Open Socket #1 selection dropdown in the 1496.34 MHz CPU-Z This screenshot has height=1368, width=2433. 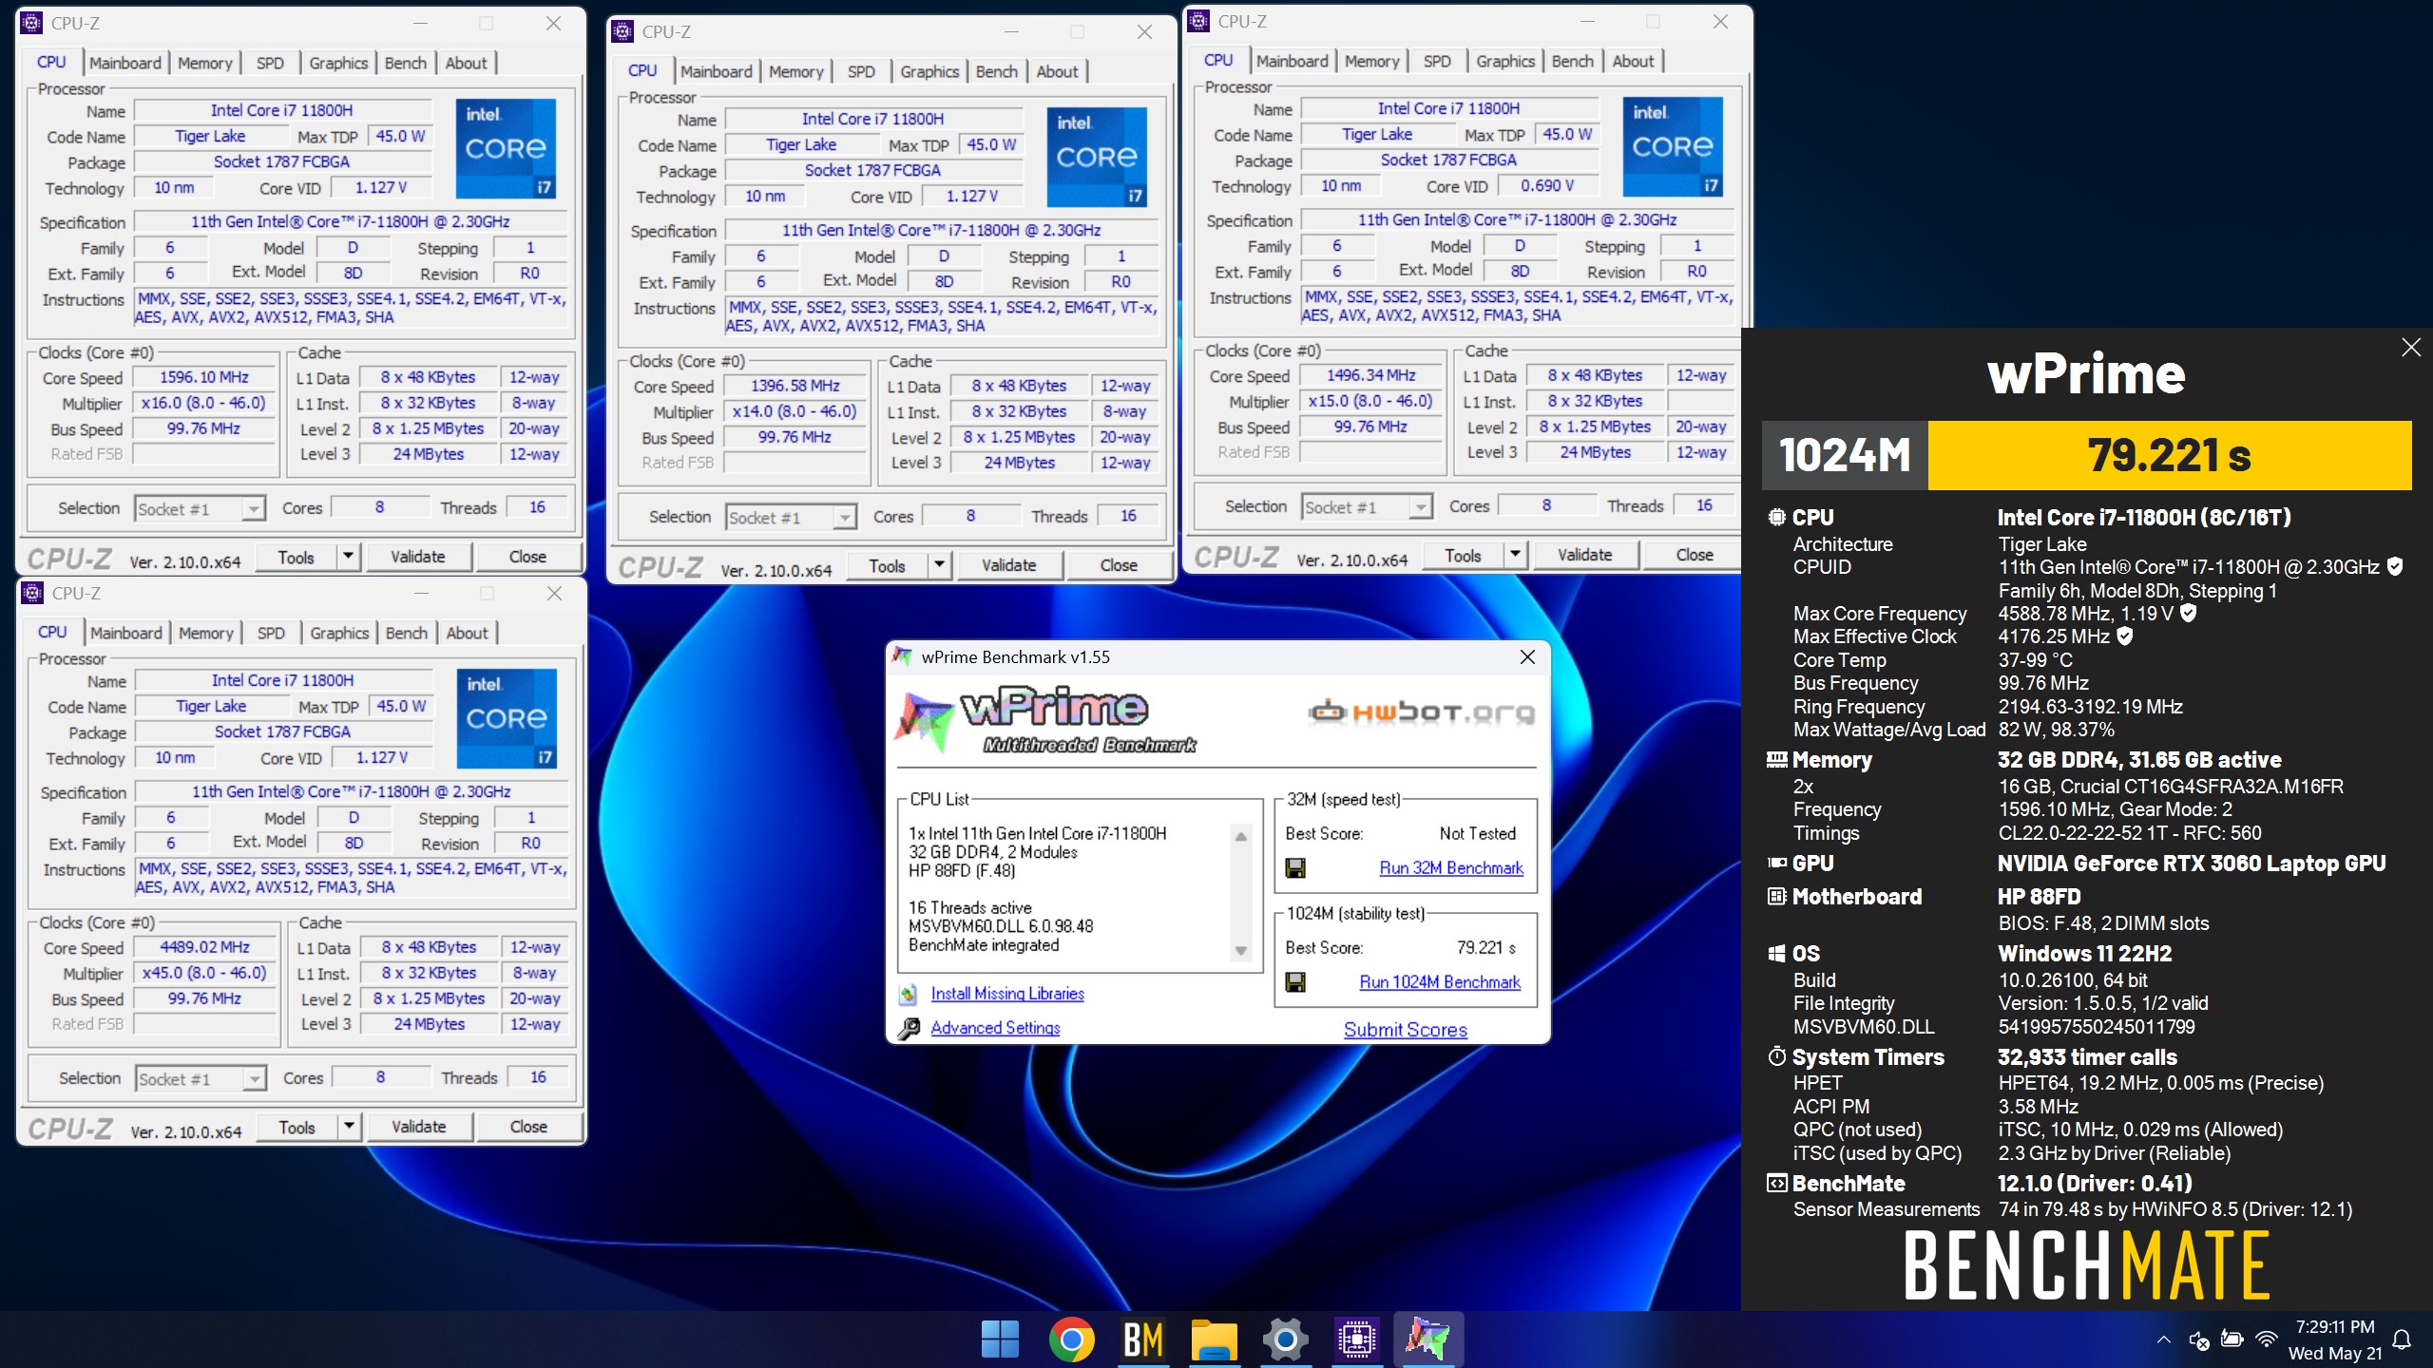click(1420, 507)
